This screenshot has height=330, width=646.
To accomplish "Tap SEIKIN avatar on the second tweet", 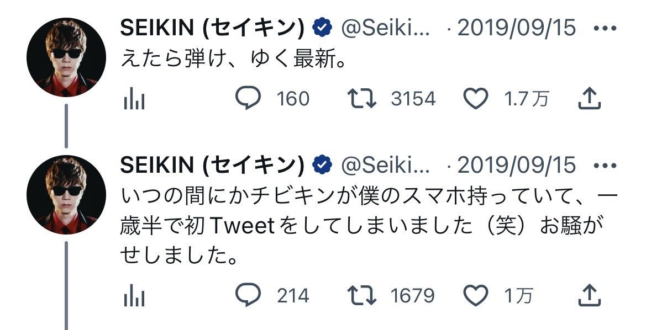I will (66, 194).
